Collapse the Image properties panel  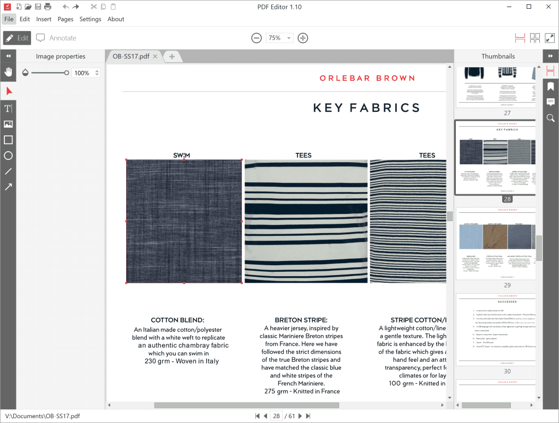click(x=8, y=56)
